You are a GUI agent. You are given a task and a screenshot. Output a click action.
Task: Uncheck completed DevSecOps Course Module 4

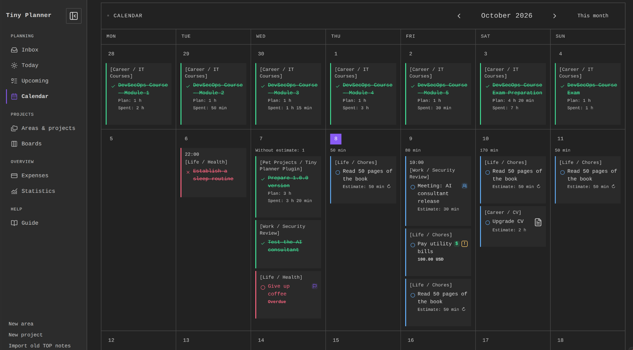point(338,86)
